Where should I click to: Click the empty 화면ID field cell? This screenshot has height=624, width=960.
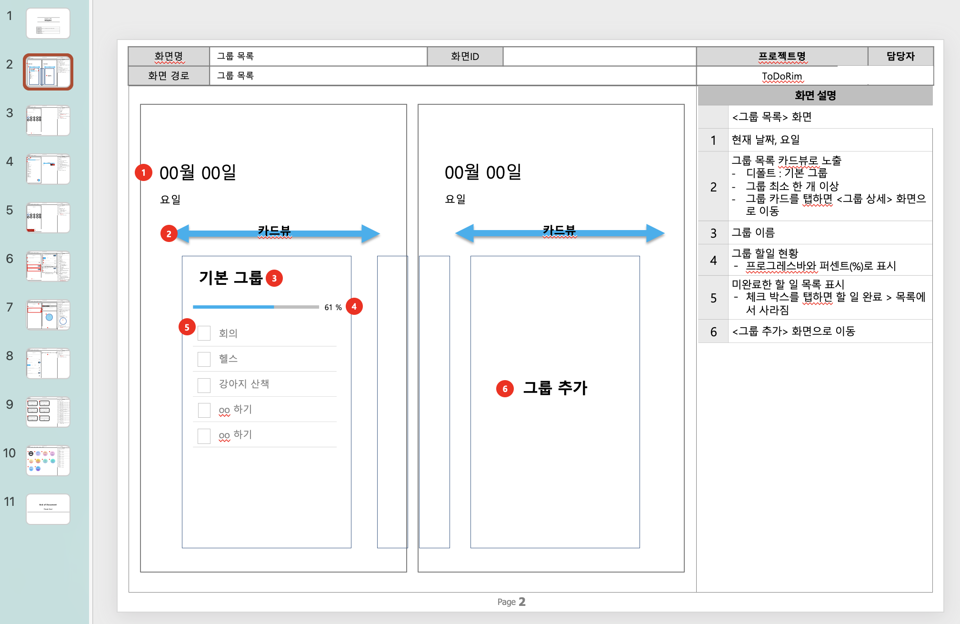(x=599, y=56)
